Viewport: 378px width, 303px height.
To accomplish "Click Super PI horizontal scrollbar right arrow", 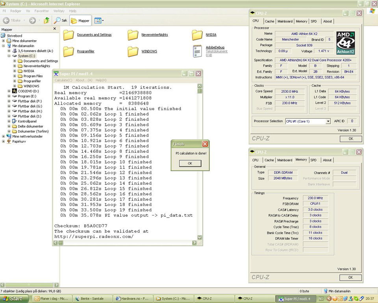I will [194, 243].
